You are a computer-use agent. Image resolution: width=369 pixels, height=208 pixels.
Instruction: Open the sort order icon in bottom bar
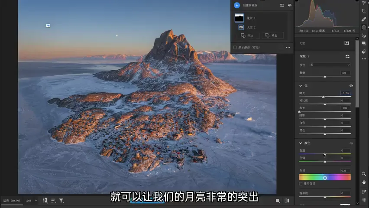[x=53, y=201]
